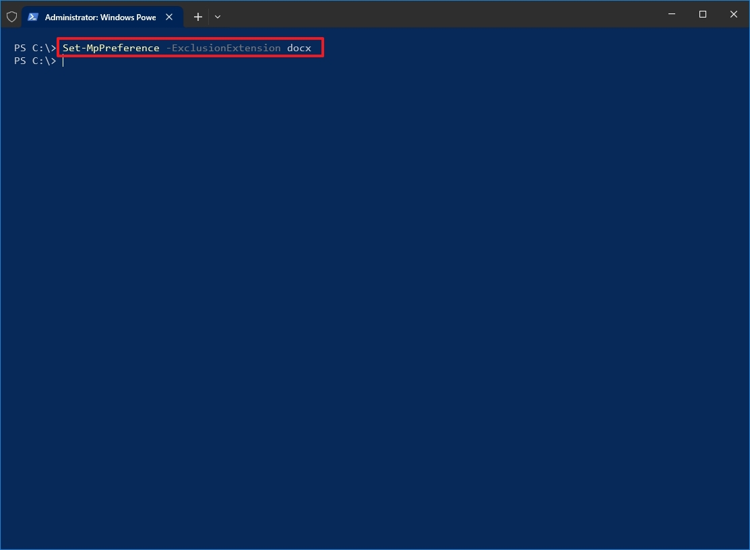Click the Set-MpPreference command text
This screenshot has width=750, height=550.
coord(111,48)
